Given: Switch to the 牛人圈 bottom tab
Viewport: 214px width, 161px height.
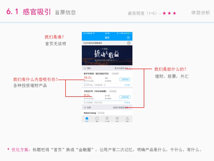Looking at the screenshot, I should [x=107, y=119].
